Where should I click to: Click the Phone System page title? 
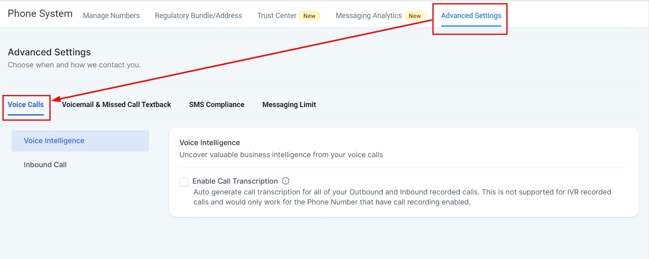click(x=40, y=14)
